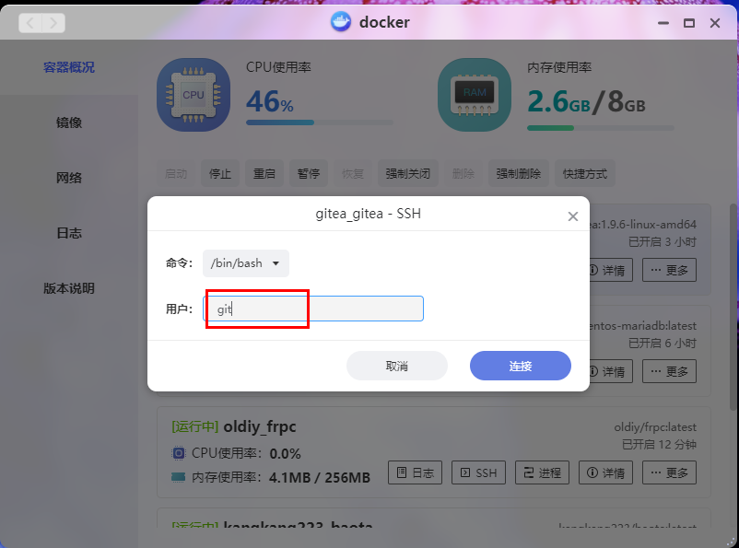The width and height of the screenshot is (739, 548).
Task: Open 更多 menu for the oldiy_frpc container
Action: click(669, 472)
